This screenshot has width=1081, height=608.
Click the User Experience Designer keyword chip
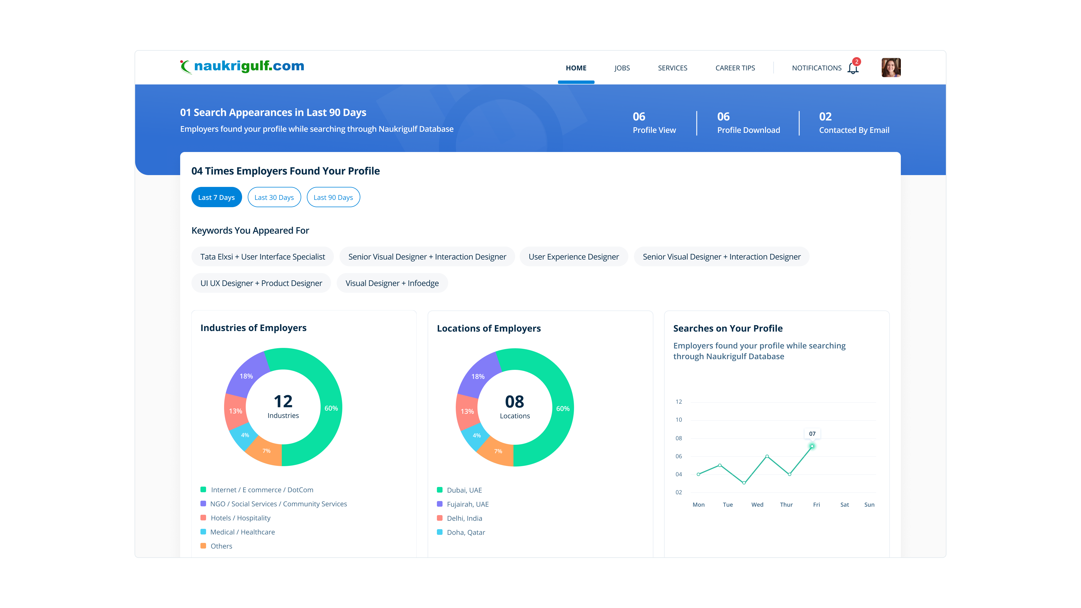pos(573,257)
